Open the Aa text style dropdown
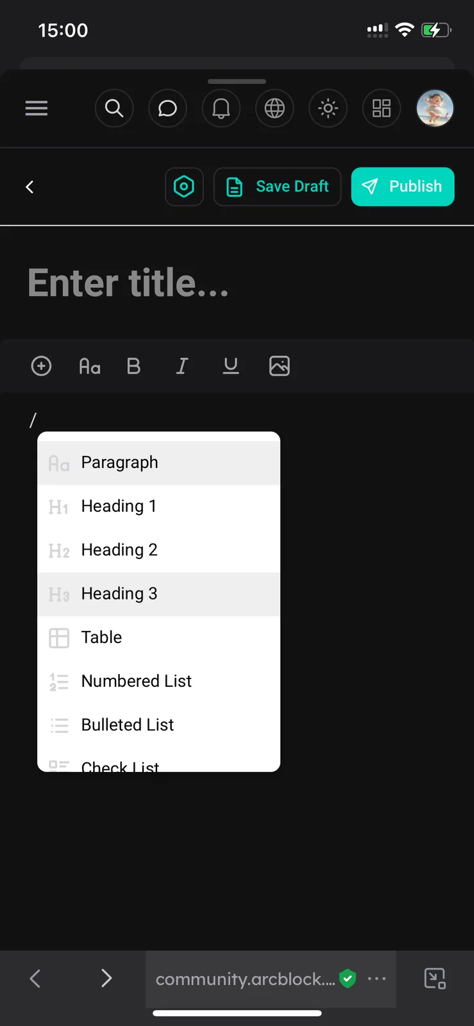The width and height of the screenshot is (474, 1026). click(x=90, y=366)
